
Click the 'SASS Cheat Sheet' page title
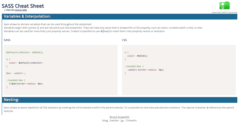click(x=23, y=6)
